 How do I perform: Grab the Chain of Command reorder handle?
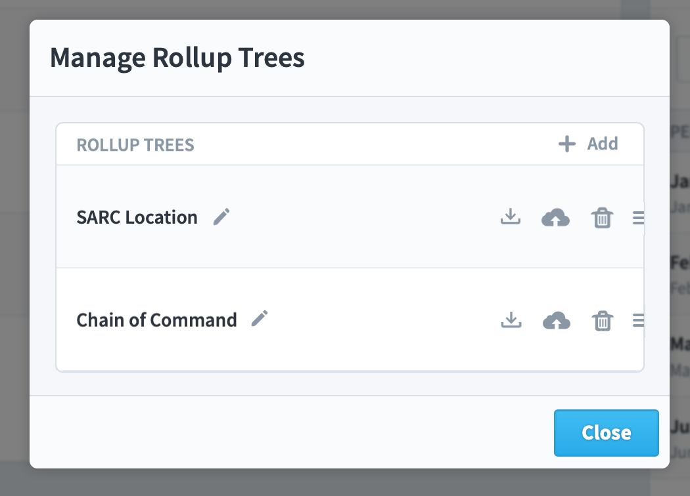(x=639, y=320)
